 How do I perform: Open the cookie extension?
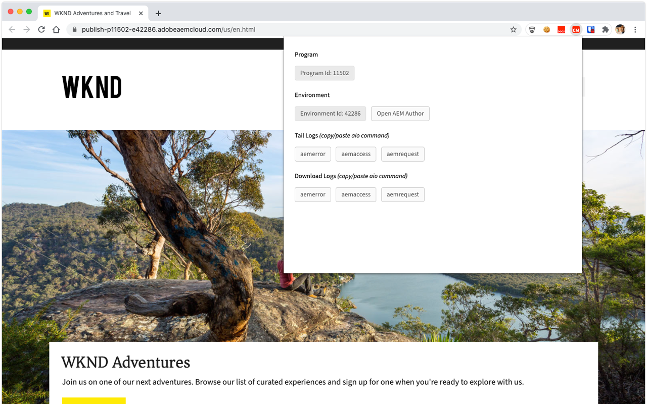click(546, 30)
